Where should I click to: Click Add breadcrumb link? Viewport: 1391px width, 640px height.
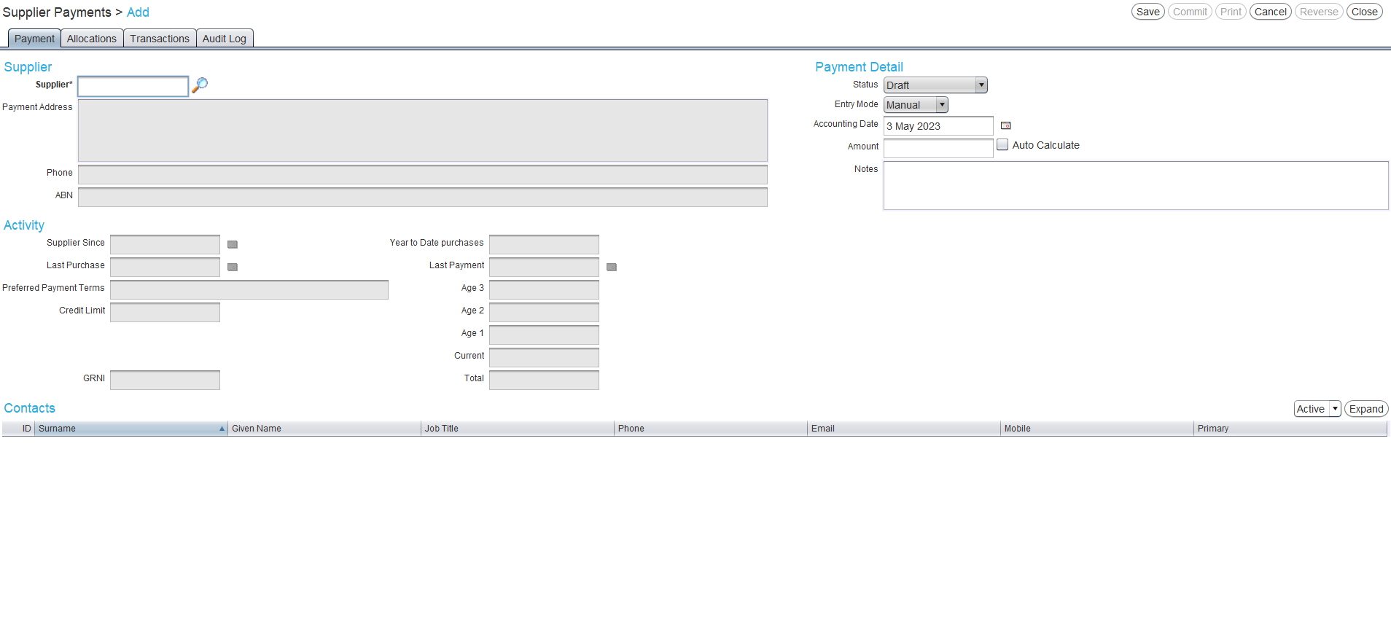(138, 12)
